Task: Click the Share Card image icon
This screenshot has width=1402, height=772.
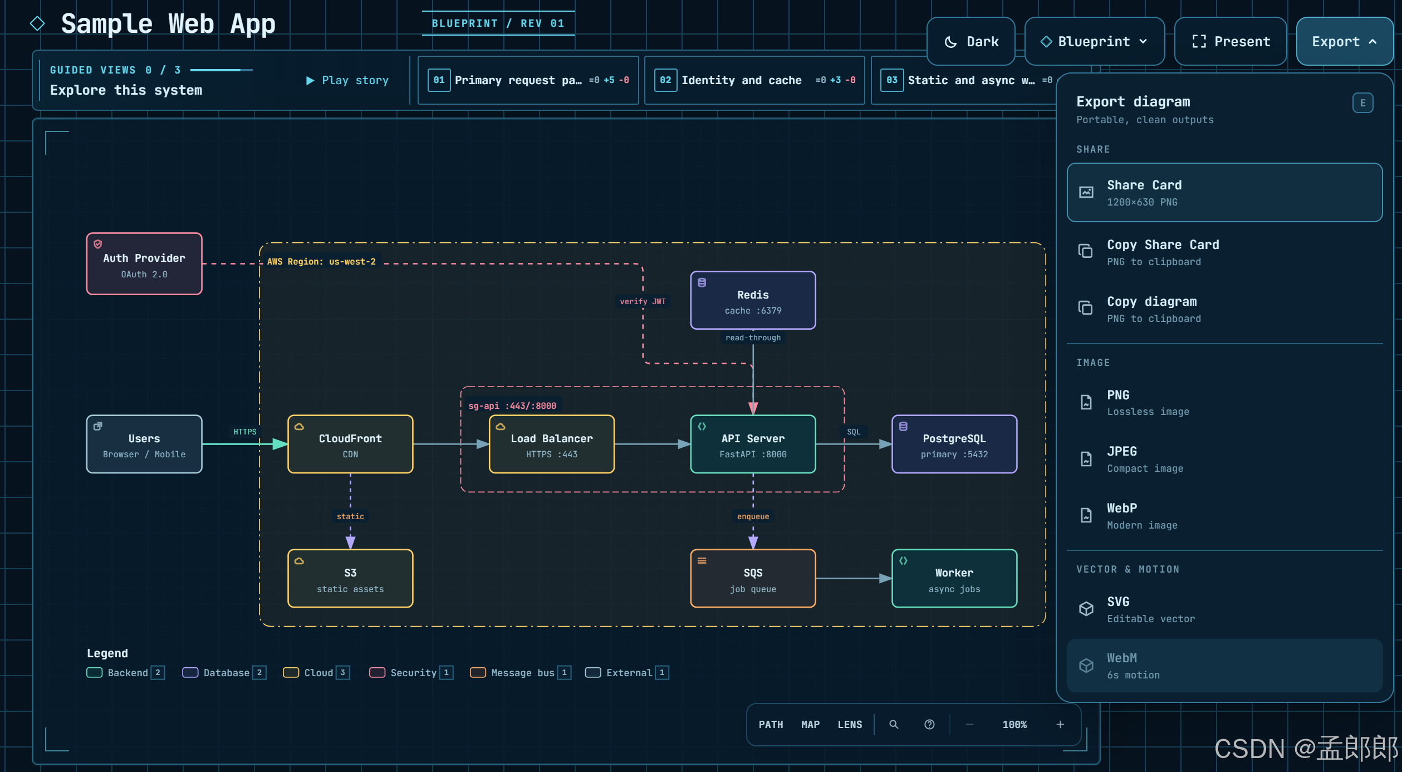Action: pyautogui.click(x=1086, y=193)
